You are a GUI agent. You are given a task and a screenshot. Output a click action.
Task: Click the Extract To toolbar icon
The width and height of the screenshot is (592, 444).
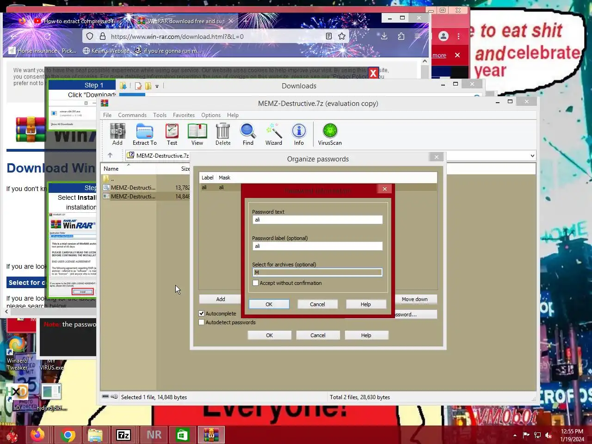point(144,135)
